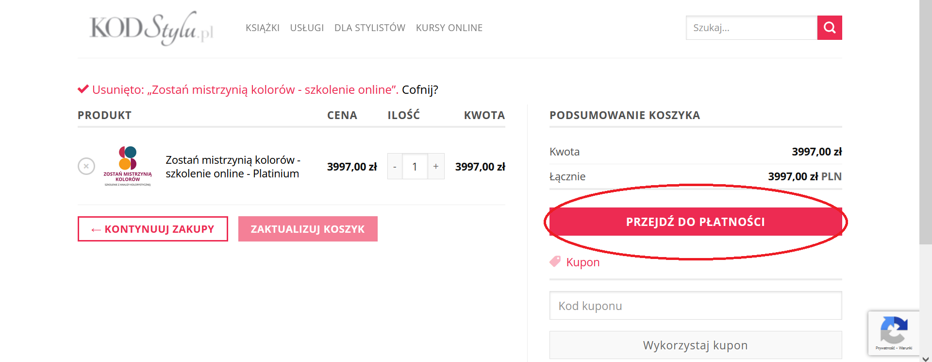932x362 pixels.
Task: Click the reCAPTCHA badge icon
Action: (x=893, y=330)
